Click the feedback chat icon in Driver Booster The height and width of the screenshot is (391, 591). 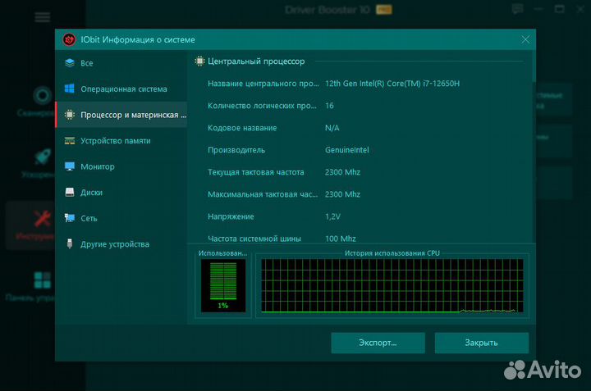coord(517,9)
